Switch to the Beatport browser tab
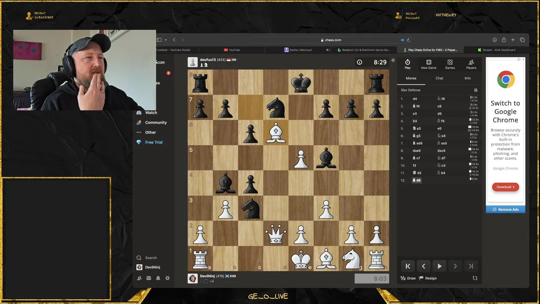Viewport: 540px width, 304px height. click(x=364, y=50)
